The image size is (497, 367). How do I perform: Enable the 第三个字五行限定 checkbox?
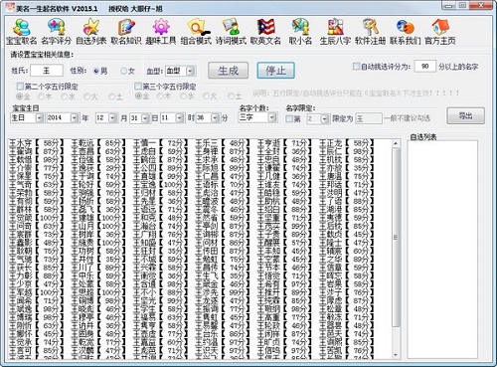click(138, 87)
